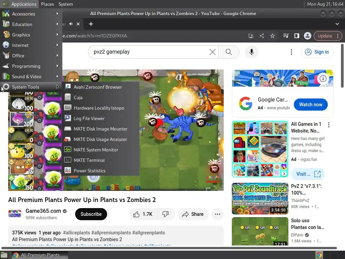Click the All Games in 1 Website thumbnail
Viewport: 345px width, 259px height.
point(260,149)
